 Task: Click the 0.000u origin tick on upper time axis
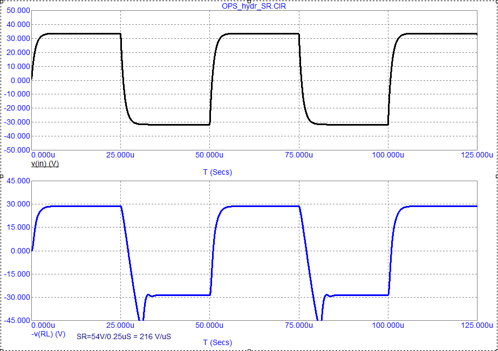pos(43,155)
